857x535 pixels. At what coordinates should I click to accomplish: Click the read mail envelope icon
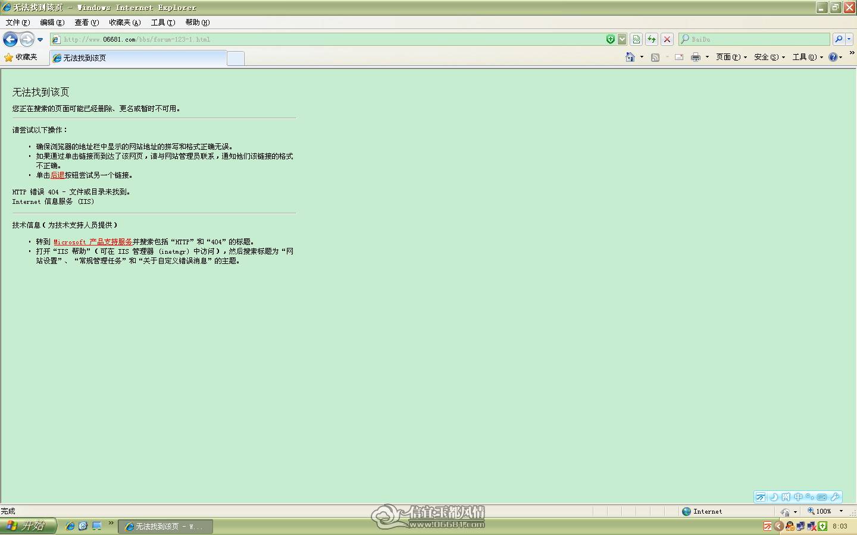[x=678, y=57]
